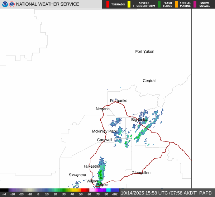Click the 50 dBZ mark on the color scale
This screenshot has height=197, width=215.
click(x=81, y=194)
